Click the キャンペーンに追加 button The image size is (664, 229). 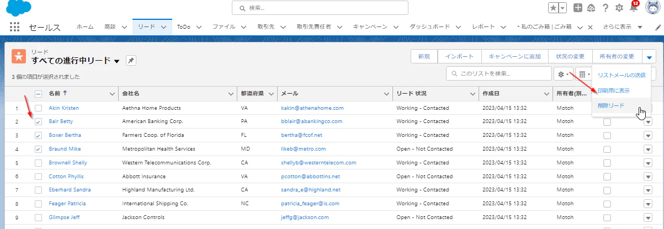pos(514,56)
